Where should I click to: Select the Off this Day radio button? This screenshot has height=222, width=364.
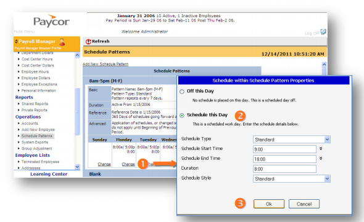pos(182,92)
